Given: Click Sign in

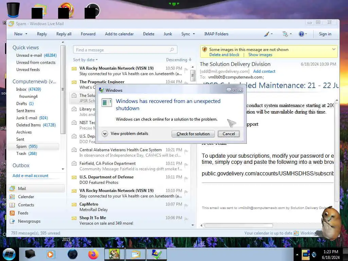Looking at the screenshot, I should 325,34.
